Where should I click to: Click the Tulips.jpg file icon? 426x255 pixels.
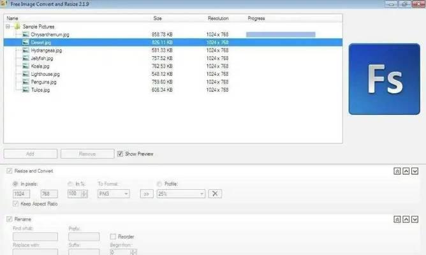click(26, 90)
